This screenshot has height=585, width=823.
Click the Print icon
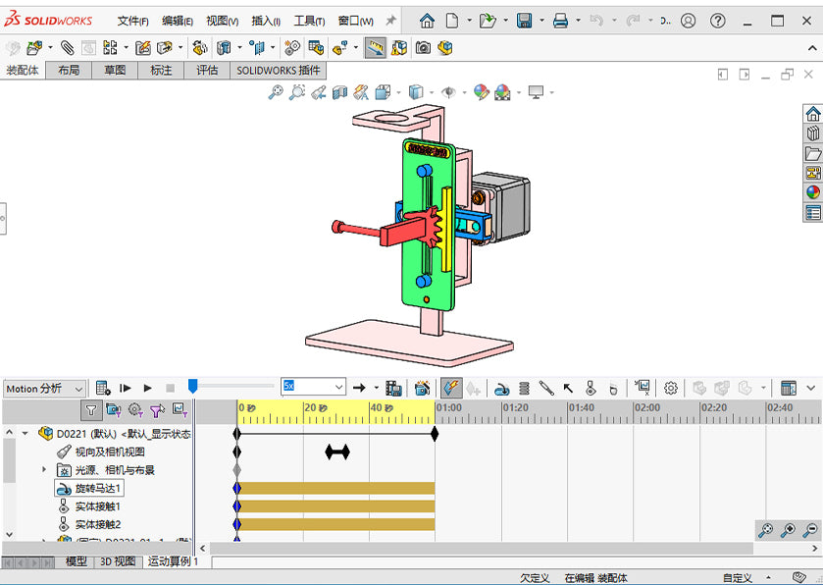point(560,21)
